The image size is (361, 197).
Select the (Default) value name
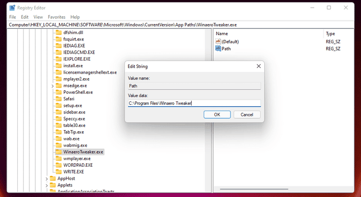point(230,42)
